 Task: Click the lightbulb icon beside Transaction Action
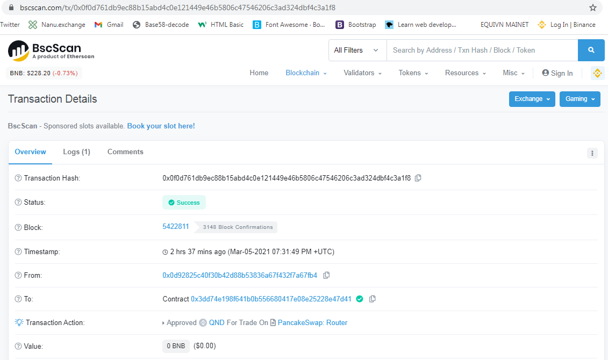(19, 322)
